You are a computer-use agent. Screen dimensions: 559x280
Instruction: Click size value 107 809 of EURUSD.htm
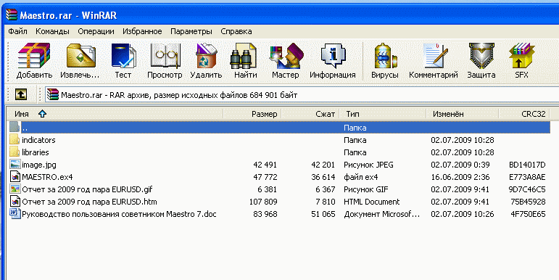point(263,202)
